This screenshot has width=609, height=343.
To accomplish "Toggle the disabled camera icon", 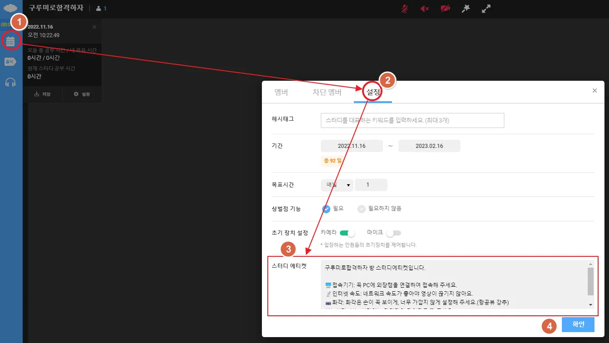I will [x=445, y=9].
